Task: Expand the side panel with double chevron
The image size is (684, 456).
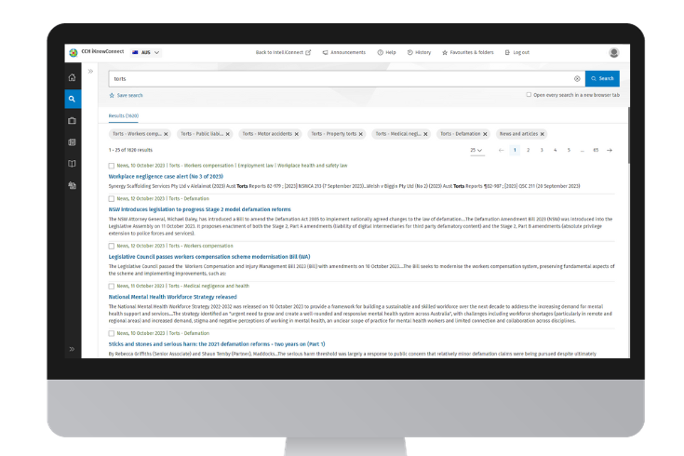Action: (x=90, y=71)
